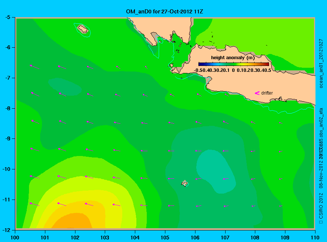This screenshot has width=327, height=242.
Task: Click the magenta drifter legend arrow
Action: [x=257, y=93]
